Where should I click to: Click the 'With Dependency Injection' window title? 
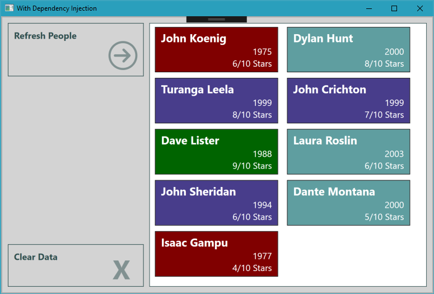(x=57, y=8)
